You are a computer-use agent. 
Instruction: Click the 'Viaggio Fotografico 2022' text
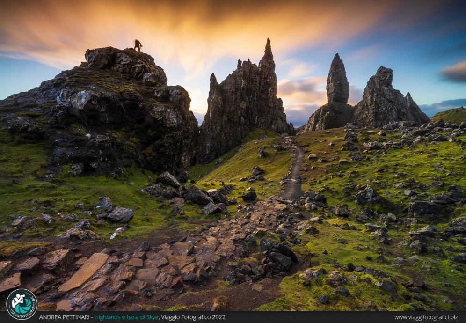[x=193, y=317]
